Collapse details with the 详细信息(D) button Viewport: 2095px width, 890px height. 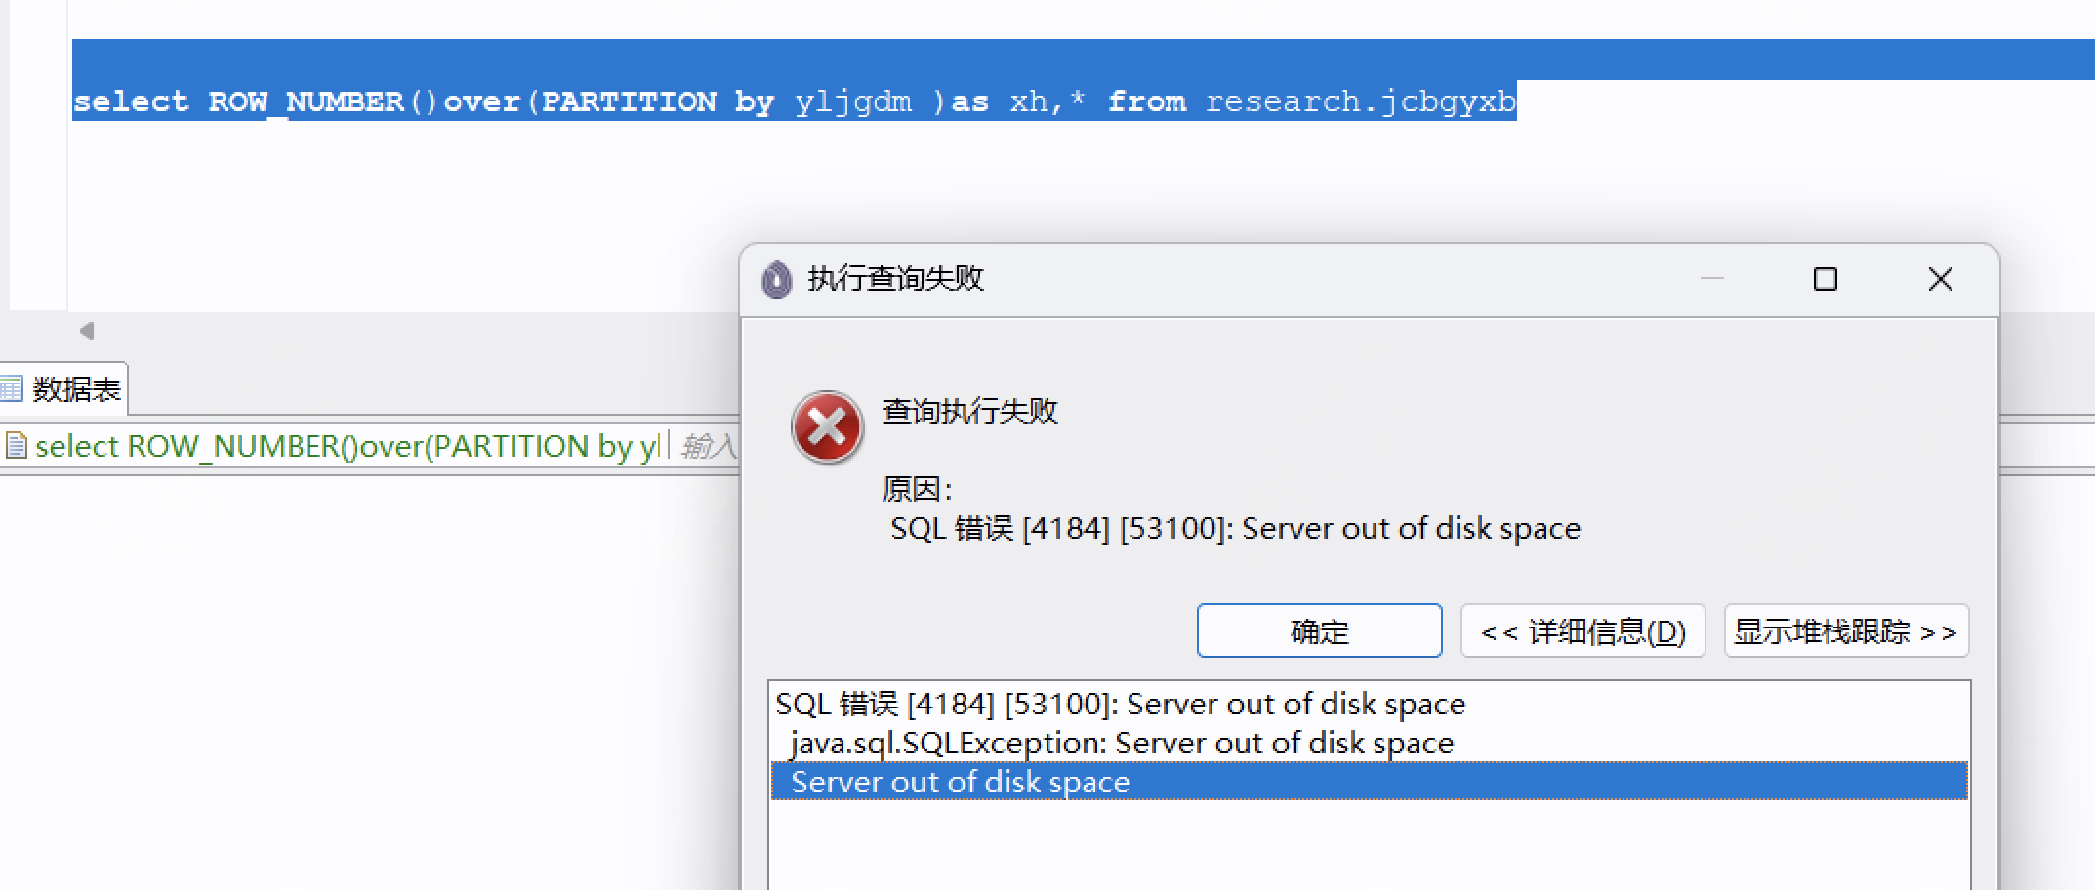[1582, 631]
